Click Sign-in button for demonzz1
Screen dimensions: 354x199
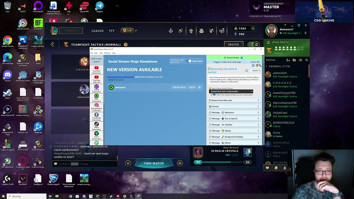[x=192, y=87]
